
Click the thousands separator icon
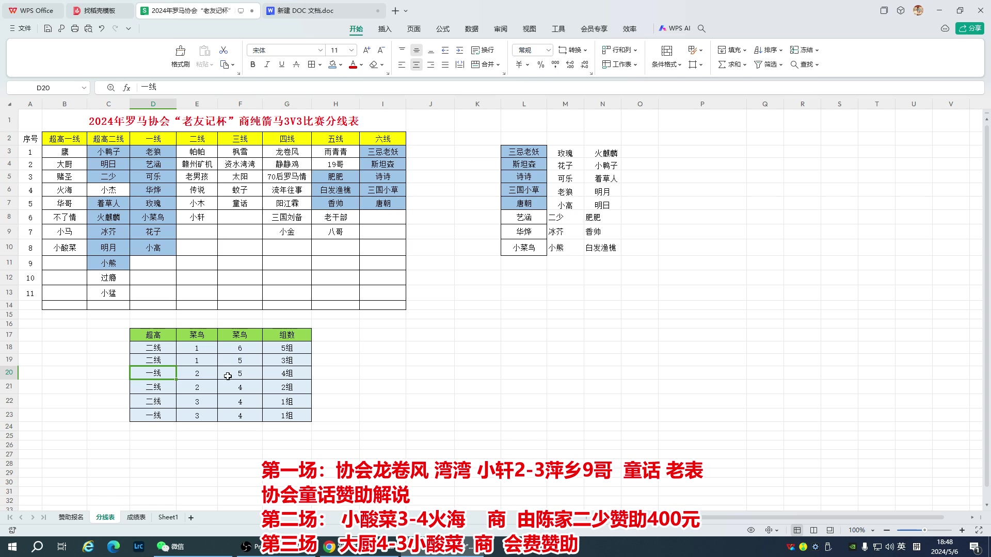click(x=555, y=64)
